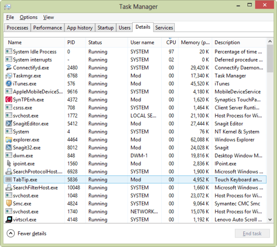277x247 pixels.
Task: Sort by the User name column header
Action: (145, 42)
